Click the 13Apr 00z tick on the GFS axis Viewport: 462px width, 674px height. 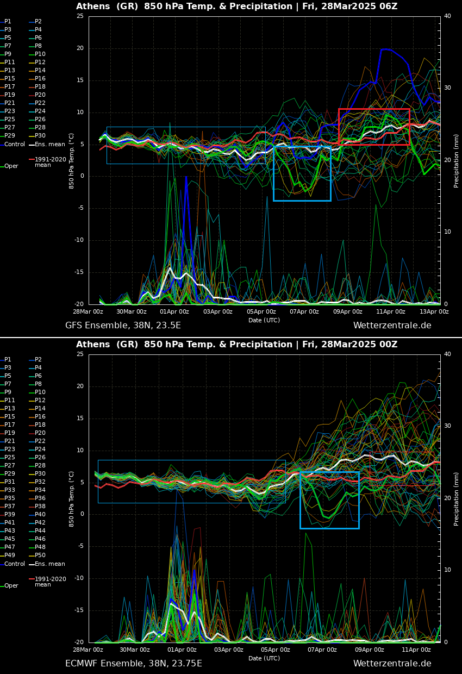(x=434, y=311)
